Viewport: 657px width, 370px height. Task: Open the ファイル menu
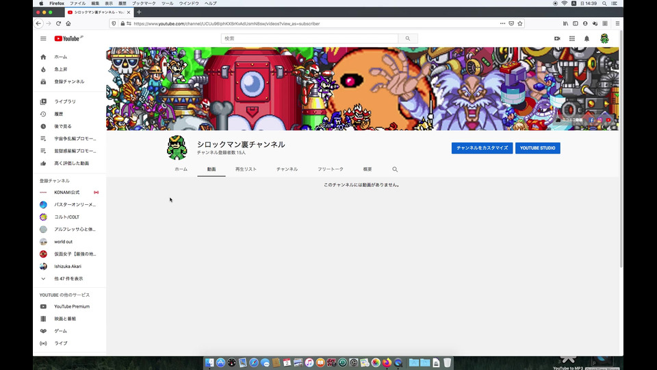tap(77, 3)
